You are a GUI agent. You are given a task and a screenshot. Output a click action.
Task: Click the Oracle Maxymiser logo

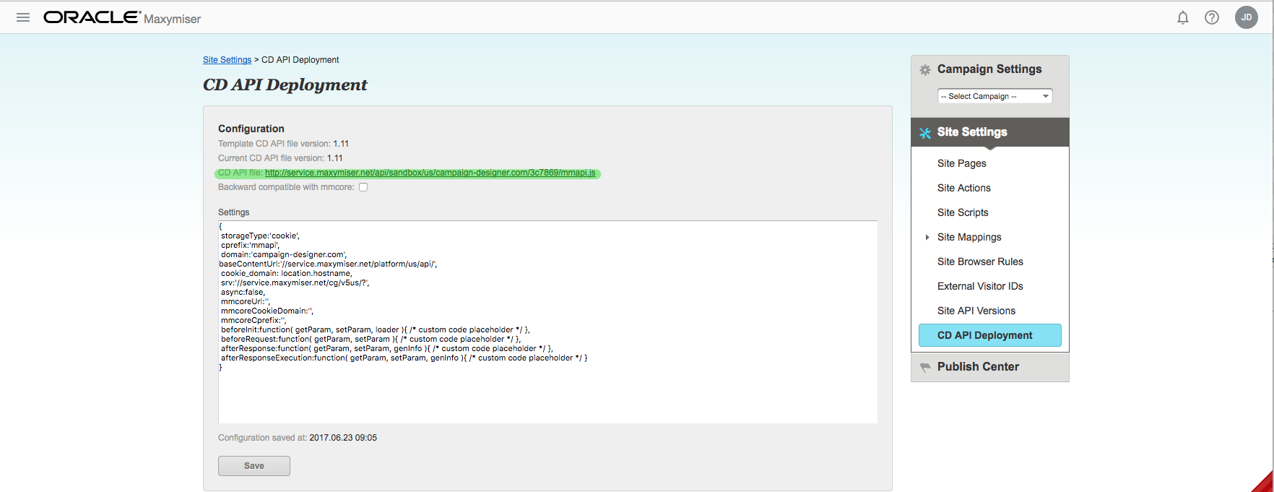pyautogui.click(x=122, y=17)
